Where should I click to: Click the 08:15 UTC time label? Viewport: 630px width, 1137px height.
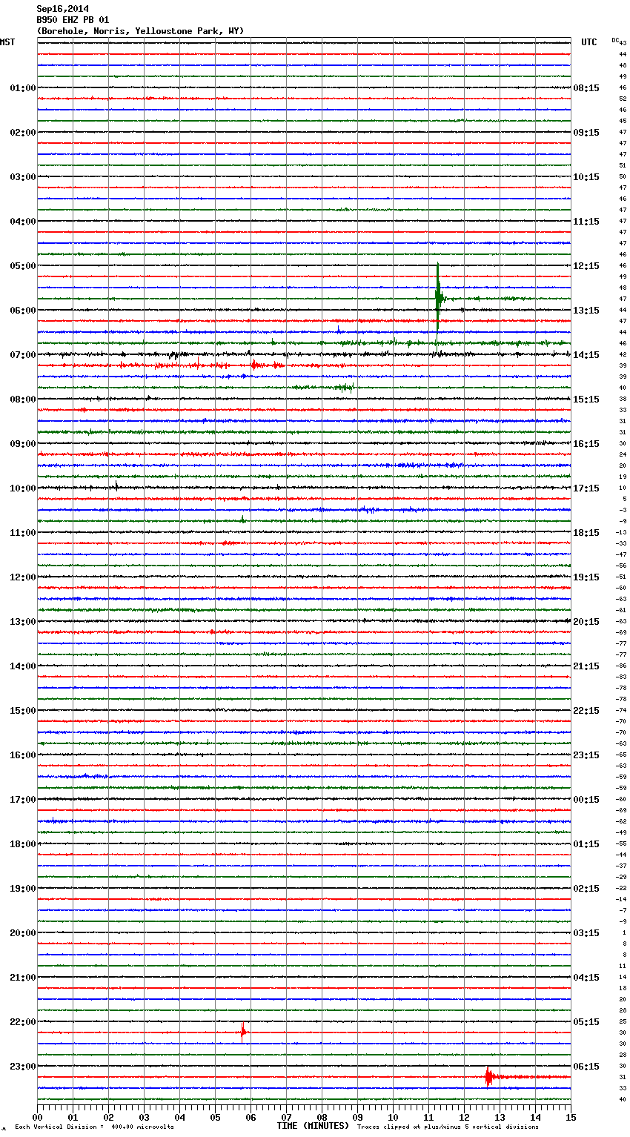coord(586,88)
